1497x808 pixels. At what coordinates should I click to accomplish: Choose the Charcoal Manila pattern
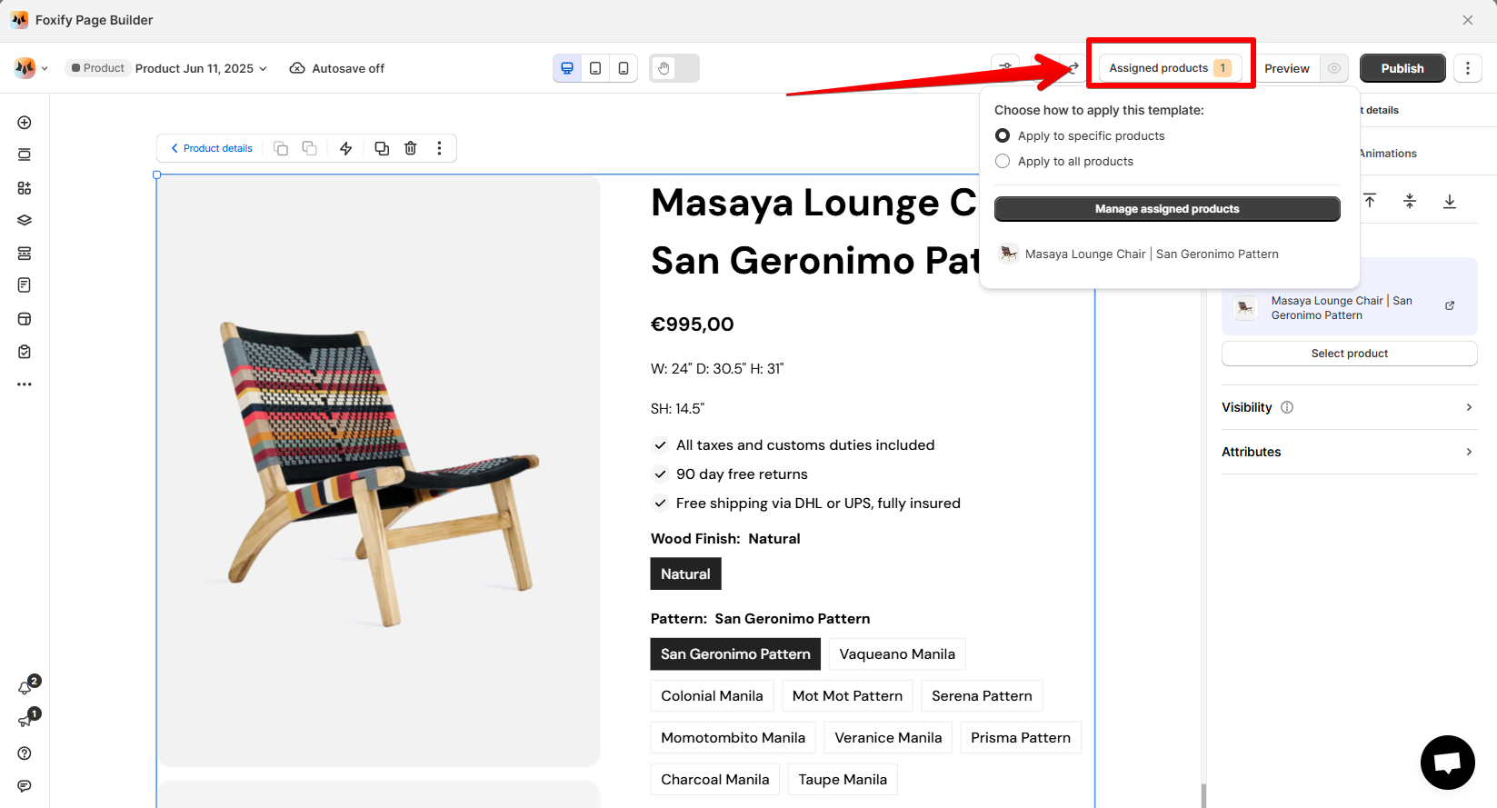[715, 780]
